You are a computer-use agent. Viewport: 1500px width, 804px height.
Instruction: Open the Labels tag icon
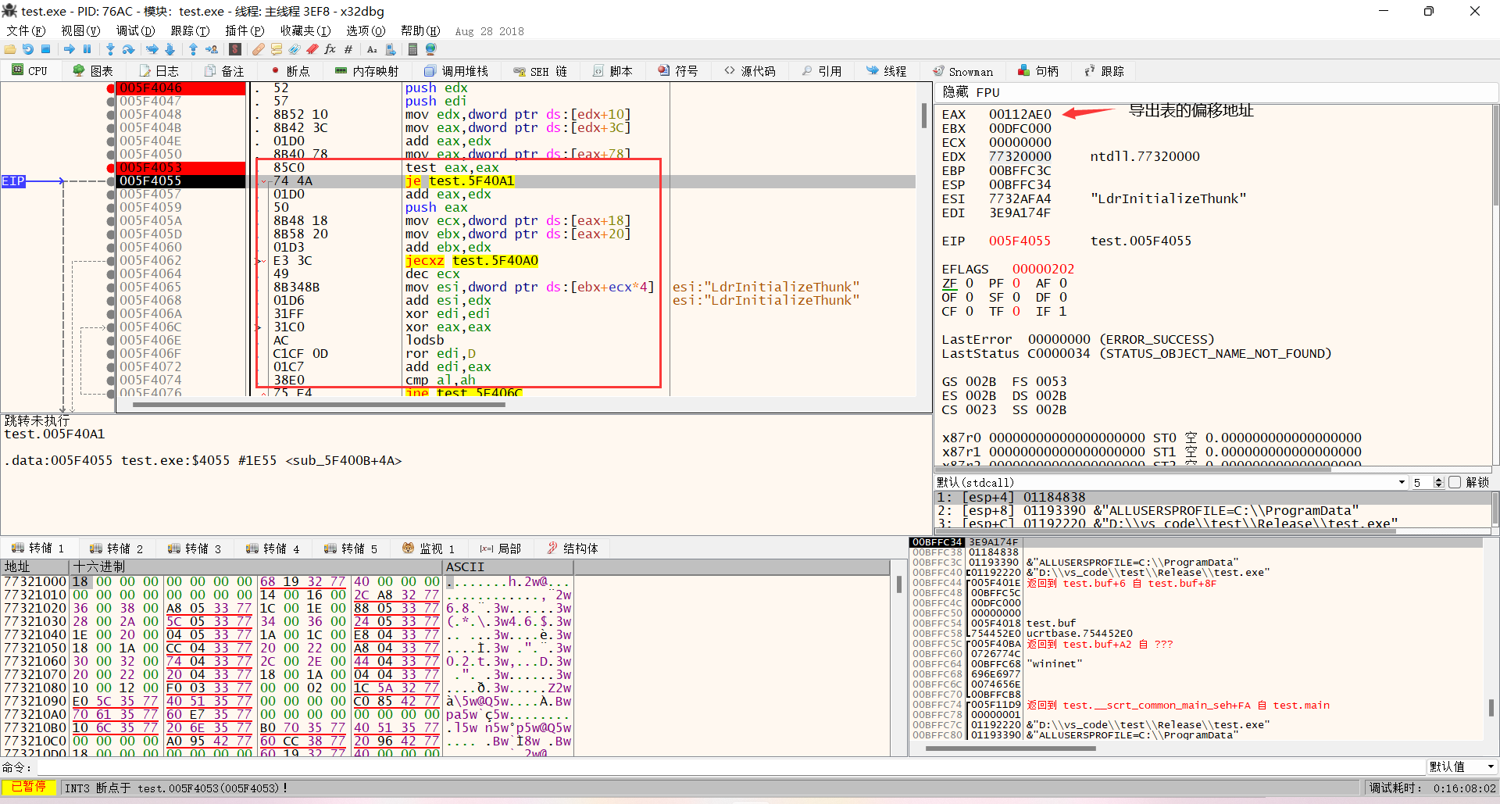[294, 49]
